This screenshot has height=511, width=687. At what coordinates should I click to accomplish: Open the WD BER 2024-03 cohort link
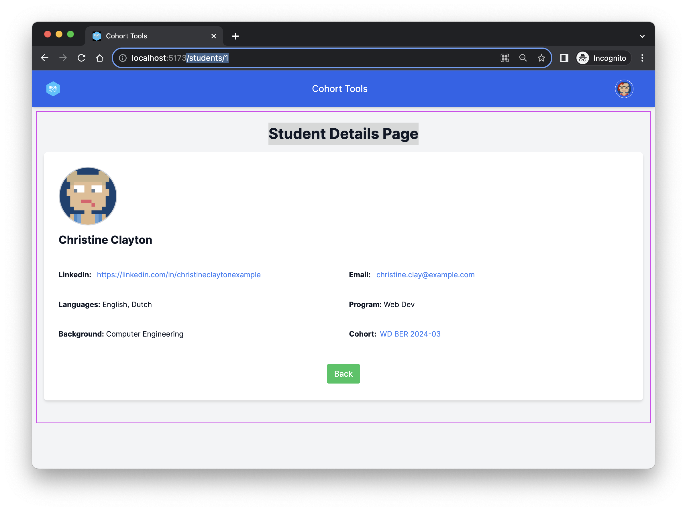coord(410,334)
